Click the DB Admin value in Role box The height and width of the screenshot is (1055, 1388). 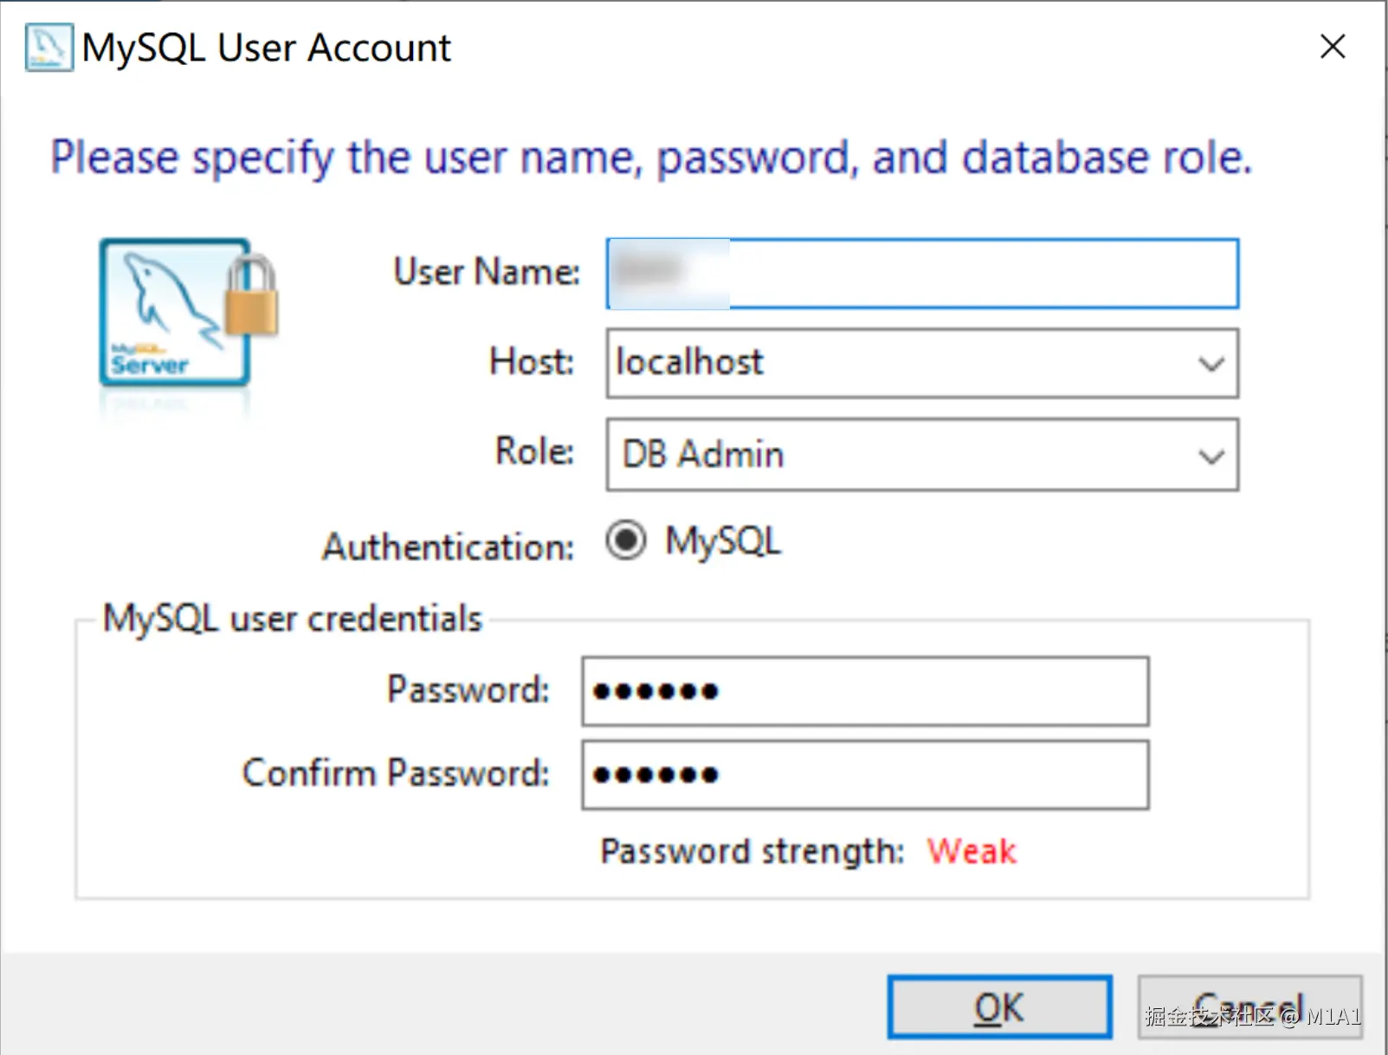[x=703, y=455]
